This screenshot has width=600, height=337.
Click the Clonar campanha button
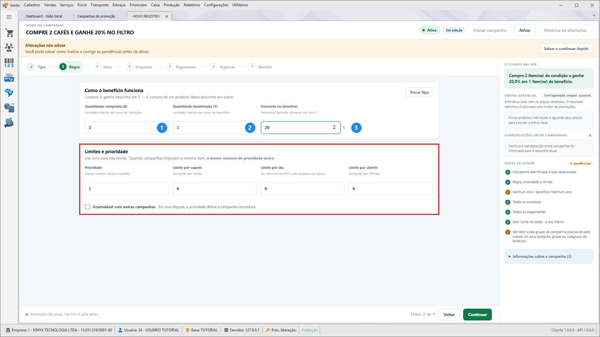(x=489, y=30)
